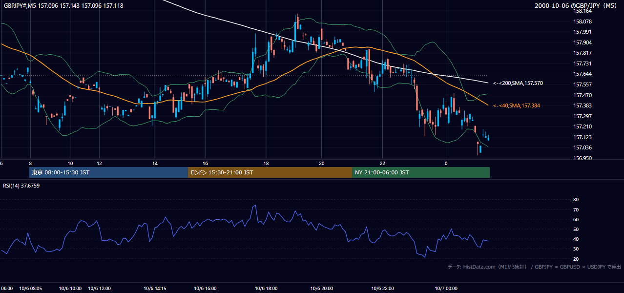This screenshot has width=624, height=293.
Task: Click the bottom time label 10/6 20:00
Action: click(x=322, y=289)
